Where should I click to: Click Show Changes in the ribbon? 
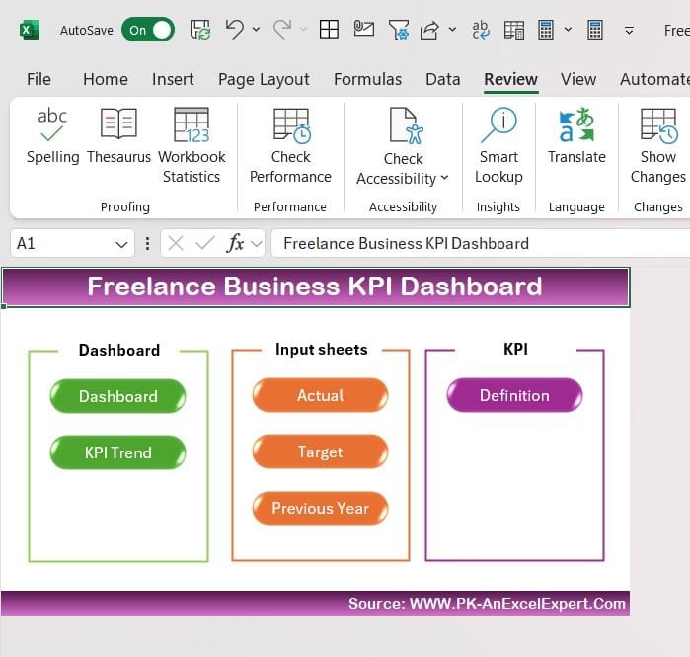[657, 145]
